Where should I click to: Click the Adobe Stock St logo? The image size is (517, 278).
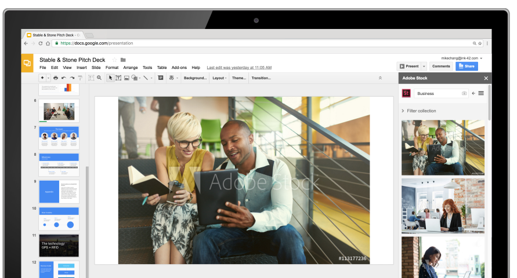coord(406,93)
